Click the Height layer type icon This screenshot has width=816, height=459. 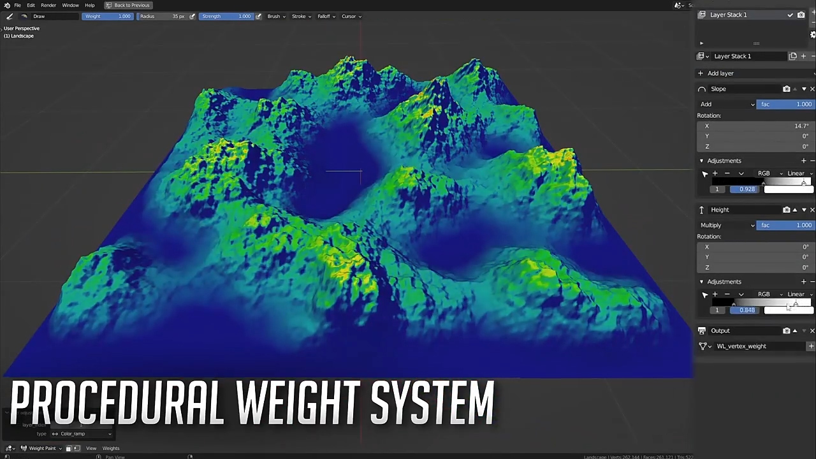(702, 210)
